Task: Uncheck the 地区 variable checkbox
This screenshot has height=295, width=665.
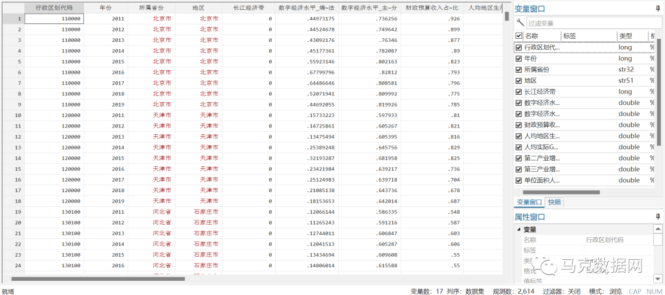Action: pyautogui.click(x=518, y=81)
